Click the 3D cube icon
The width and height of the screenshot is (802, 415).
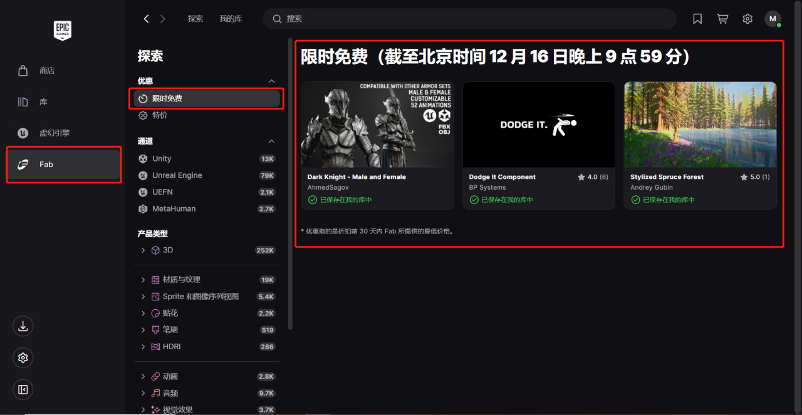(x=155, y=250)
